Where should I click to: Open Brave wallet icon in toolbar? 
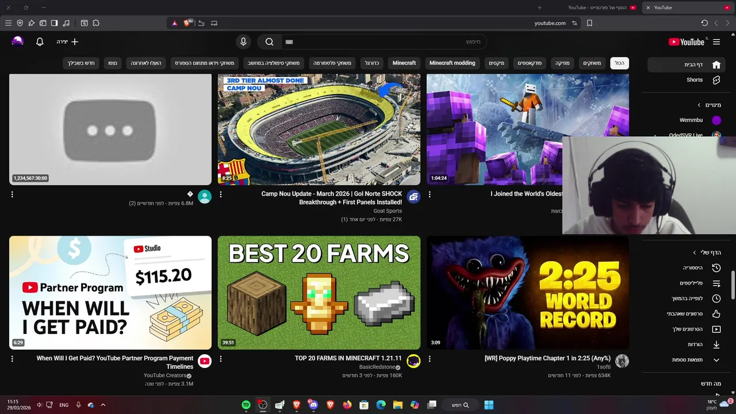click(x=43, y=23)
